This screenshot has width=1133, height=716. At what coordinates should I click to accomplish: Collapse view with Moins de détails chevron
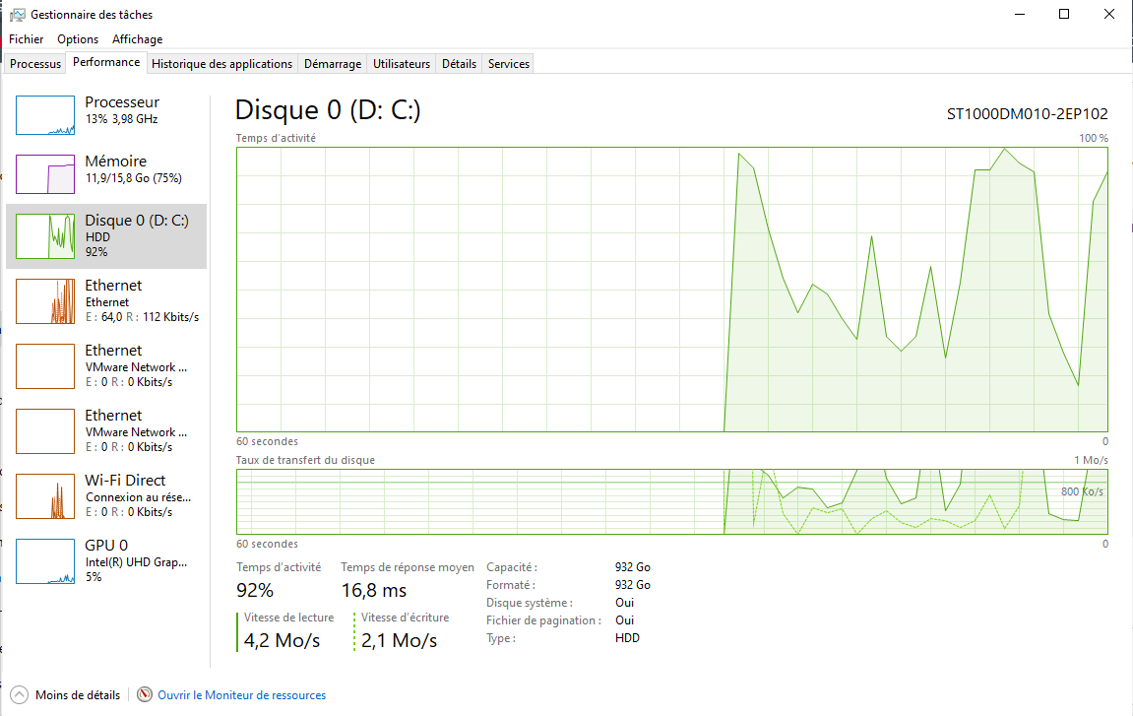pyautogui.click(x=20, y=695)
